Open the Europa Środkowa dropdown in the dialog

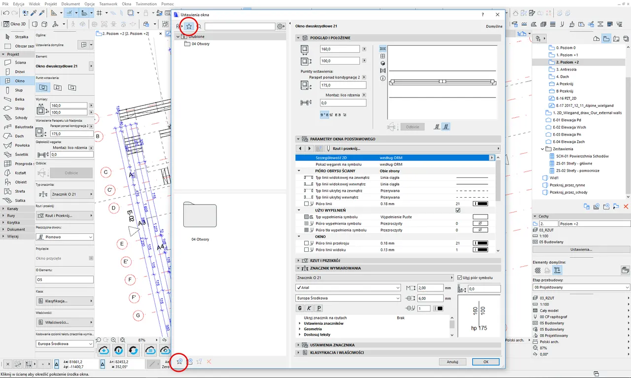(x=348, y=298)
